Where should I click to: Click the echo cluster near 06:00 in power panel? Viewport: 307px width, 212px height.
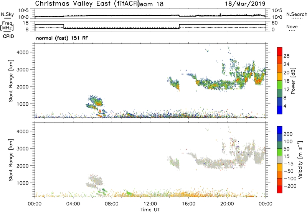95,102
